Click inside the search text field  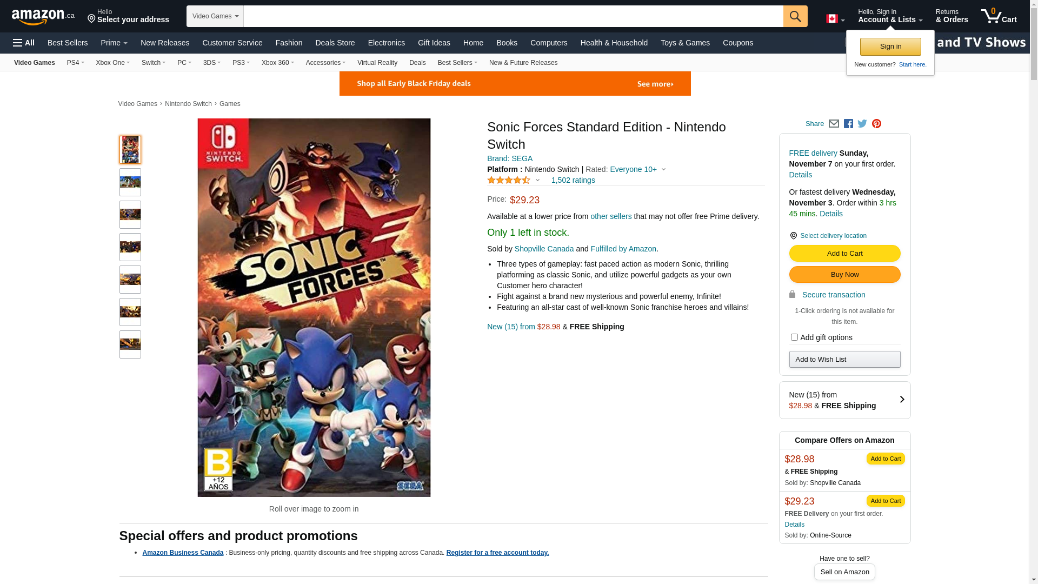point(513,16)
